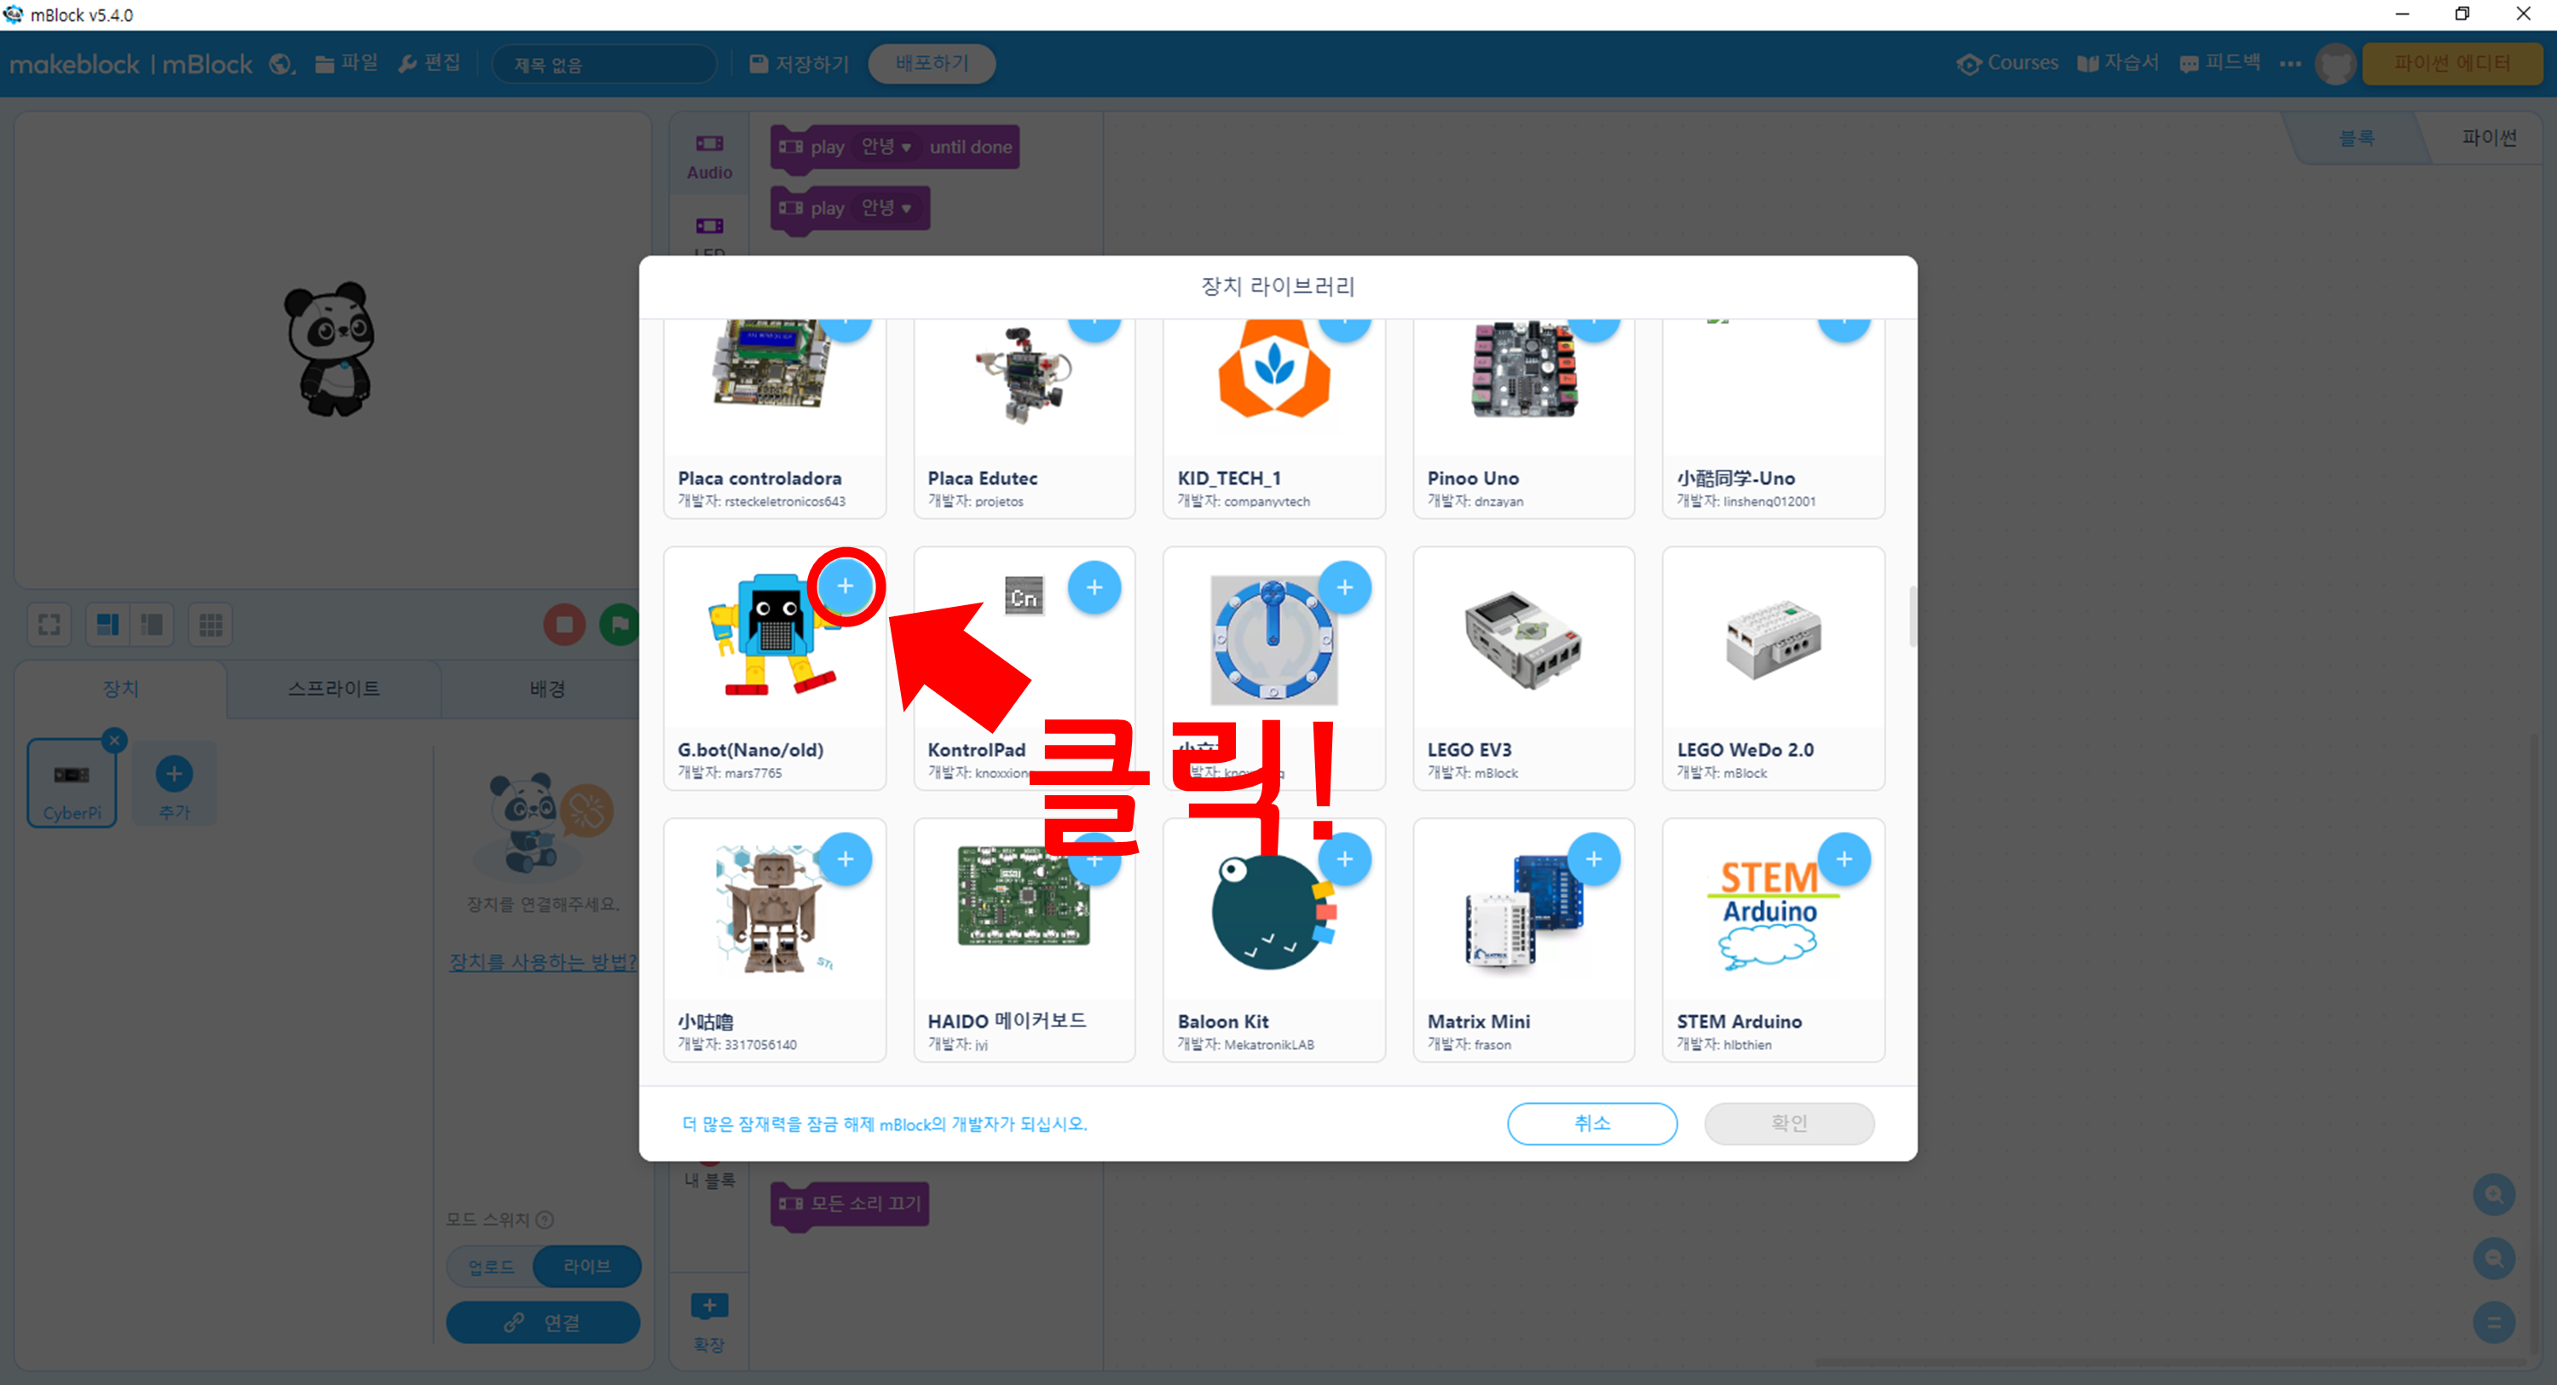The width and height of the screenshot is (2557, 1385).
Task: Switch mode to 라이브 (live)
Action: (x=586, y=1267)
